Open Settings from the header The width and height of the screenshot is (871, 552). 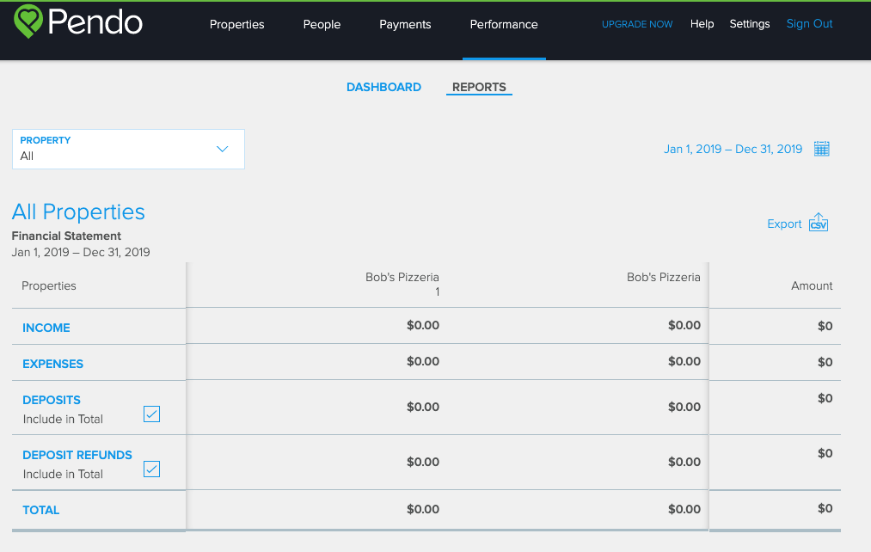(x=750, y=24)
